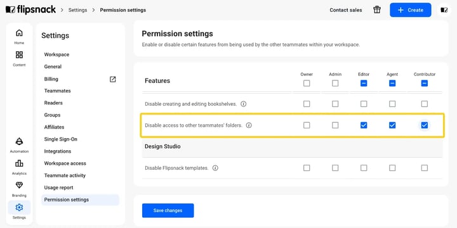The width and height of the screenshot is (457, 228).
Task: Click info icon beside Flipsnack templates
Action: (x=215, y=168)
